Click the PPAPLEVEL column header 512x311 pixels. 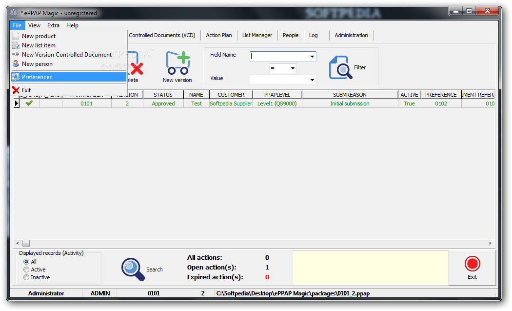(277, 95)
